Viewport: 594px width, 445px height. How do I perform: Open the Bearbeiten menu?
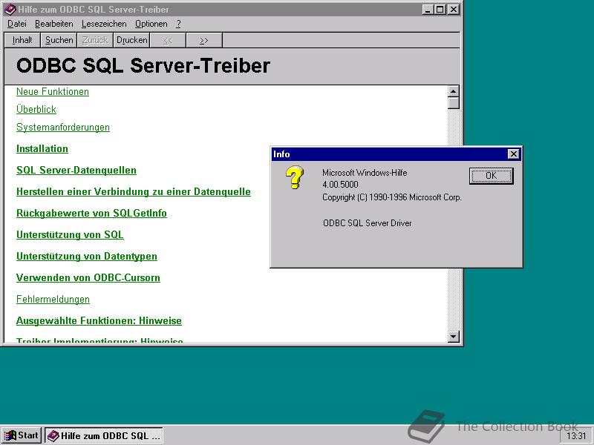[54, 24]
